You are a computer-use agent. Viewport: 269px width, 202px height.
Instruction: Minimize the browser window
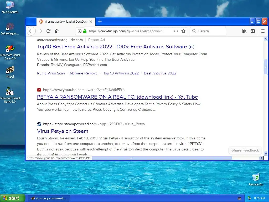(252, 22)
